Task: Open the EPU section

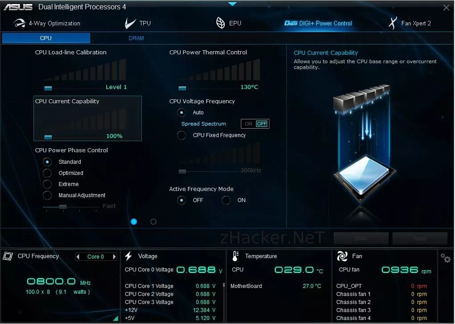Action: point(229,23)
